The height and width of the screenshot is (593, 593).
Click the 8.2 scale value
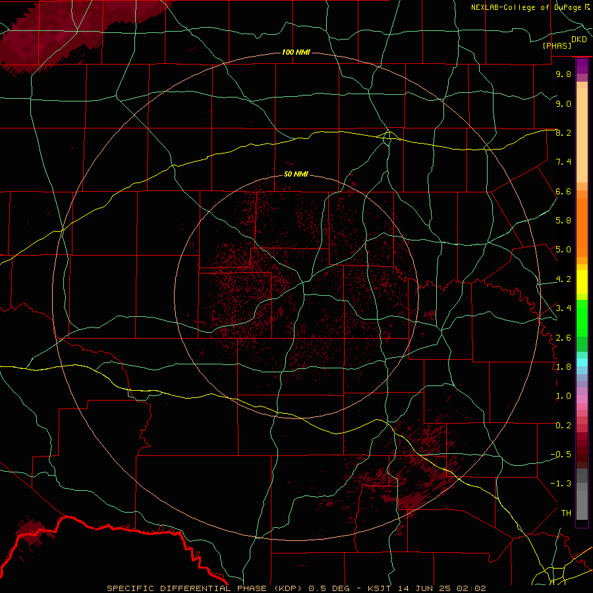point(563,132)
